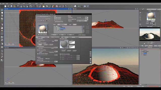The image size is (161, 90).
Task: Open the Edit menu
Action: (5, 3)
